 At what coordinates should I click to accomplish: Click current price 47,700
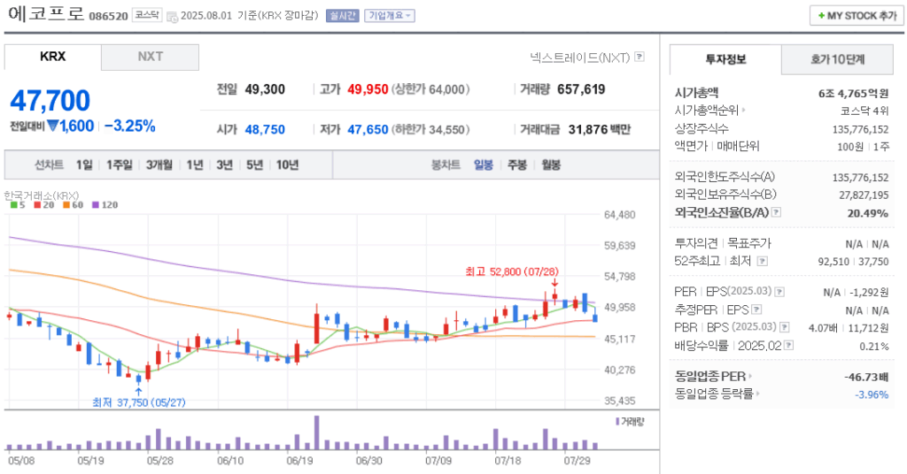[x=50, y=101]
